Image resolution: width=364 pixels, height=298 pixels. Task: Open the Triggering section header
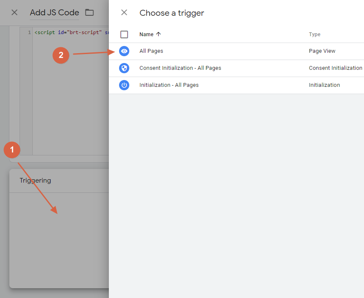pyautogui.click(x=35, y=181)
